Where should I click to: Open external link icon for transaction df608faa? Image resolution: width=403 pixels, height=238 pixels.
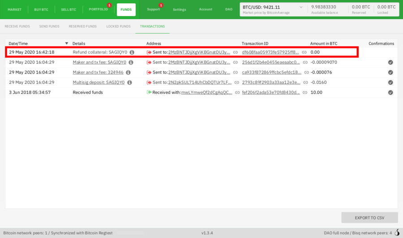click(x=304, y=52)
